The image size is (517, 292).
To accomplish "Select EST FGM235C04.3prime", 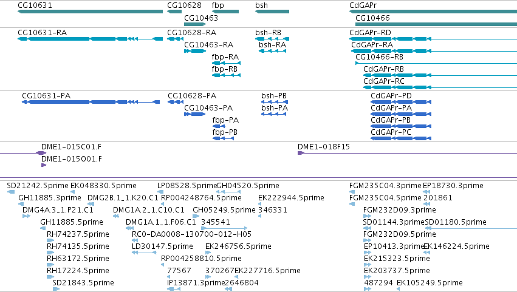I will click(352, 192).
